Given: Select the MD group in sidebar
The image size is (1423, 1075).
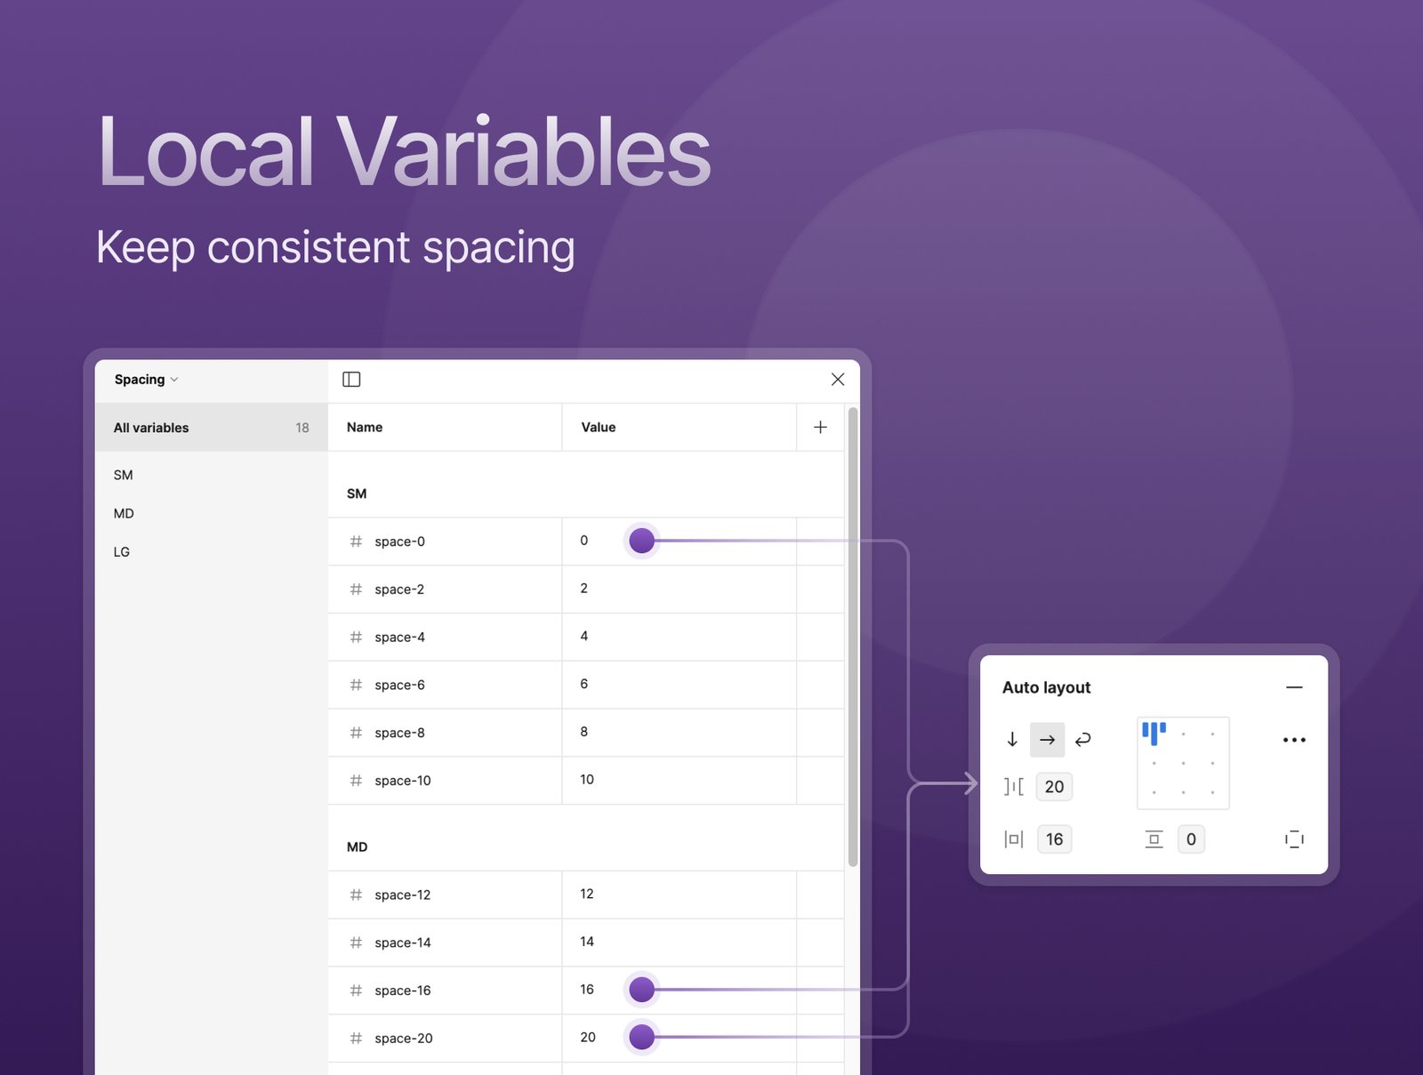Looking at the screenshot, I should coord(124,514).
